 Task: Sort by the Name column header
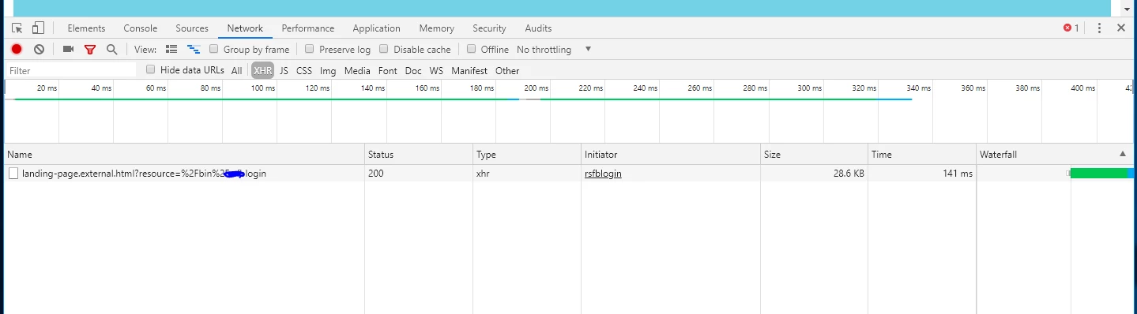coord(184,155)
